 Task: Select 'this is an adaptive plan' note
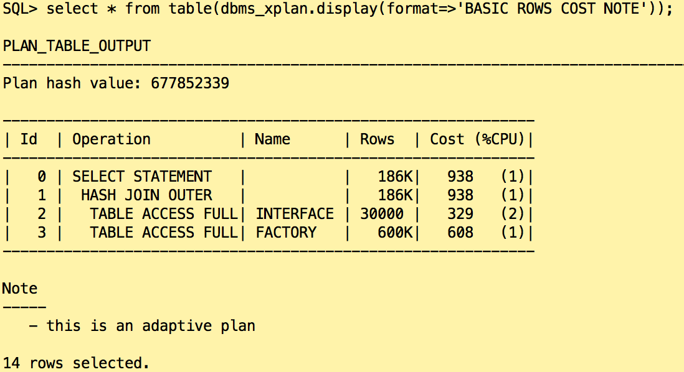(x=151, y=326)
